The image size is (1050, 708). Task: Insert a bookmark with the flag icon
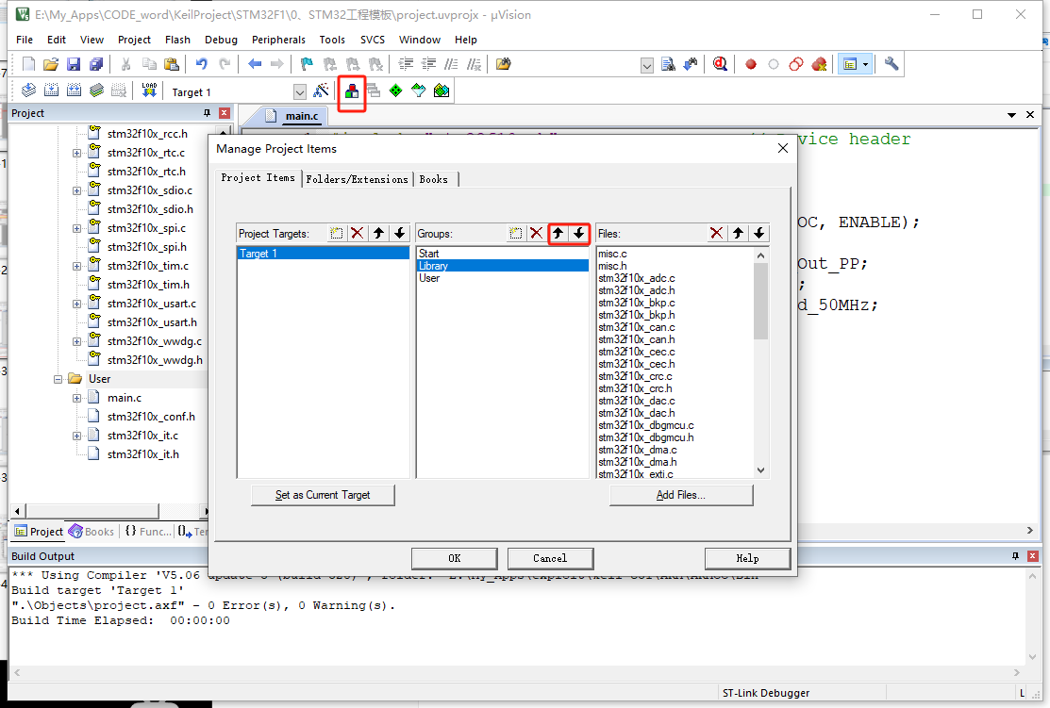(x=307, y=64)
